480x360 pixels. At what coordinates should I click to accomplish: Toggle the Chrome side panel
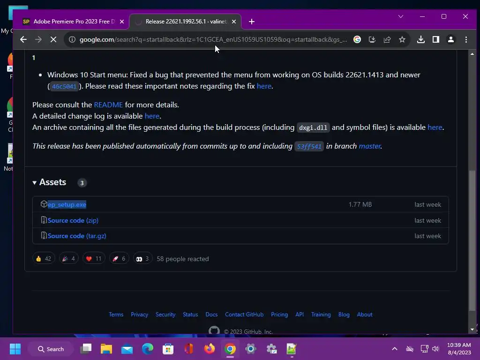[x=436, y=39]
